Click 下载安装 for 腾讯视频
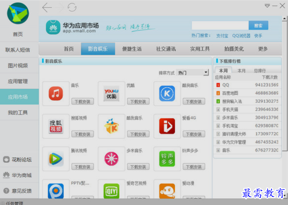This screenshot has width=288, height=205. pos(83,167)
